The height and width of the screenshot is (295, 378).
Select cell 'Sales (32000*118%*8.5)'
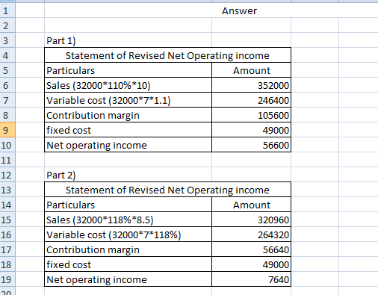(x=128, y=220)
